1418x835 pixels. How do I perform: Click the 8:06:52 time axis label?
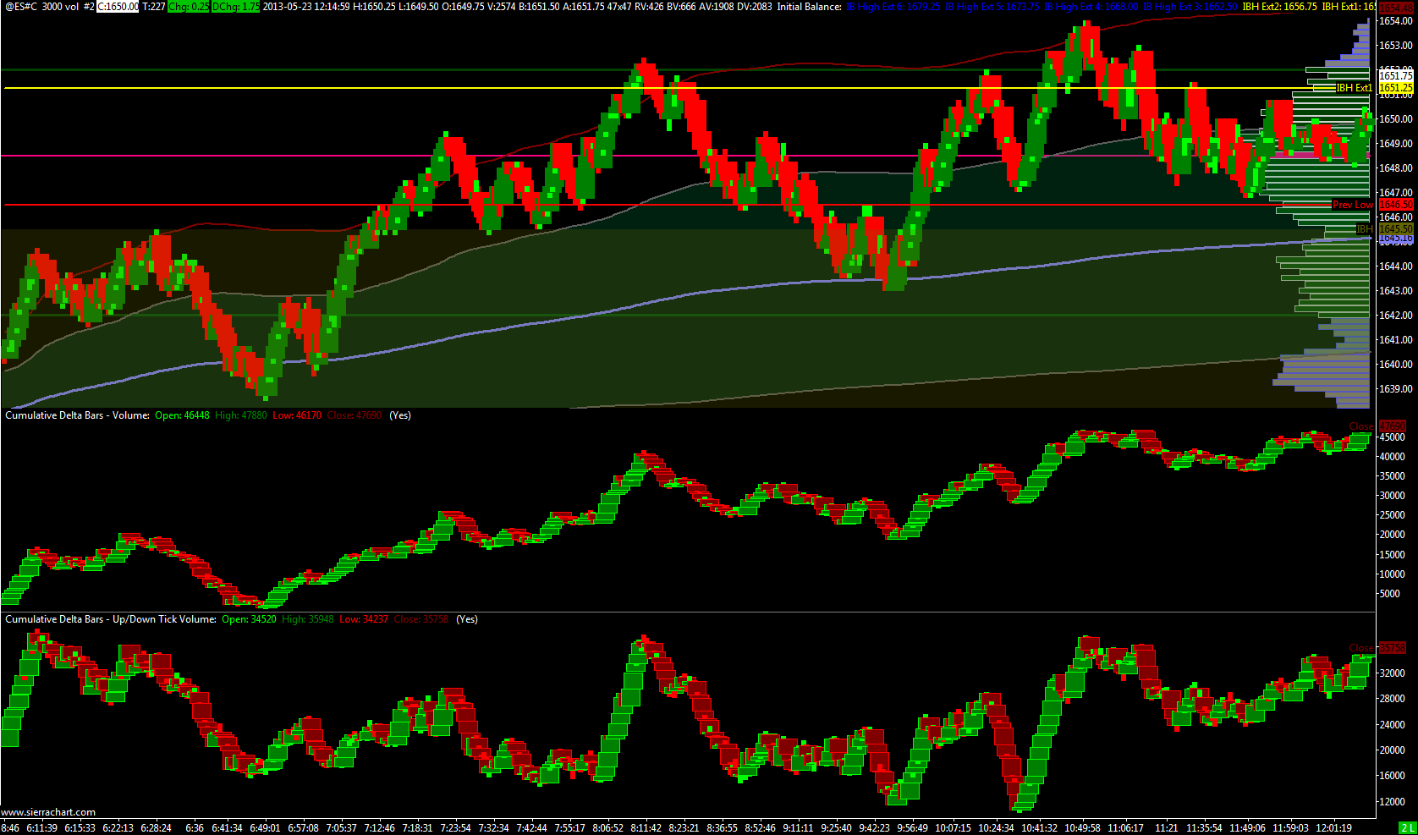[x=607, y=828]
